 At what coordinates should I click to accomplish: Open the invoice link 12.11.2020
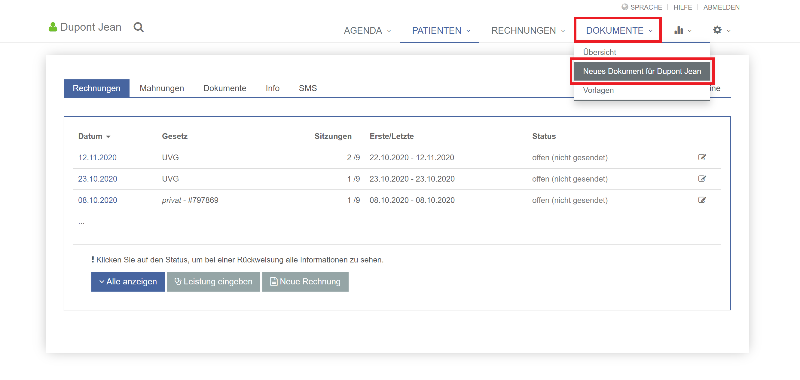tap(97, 158)
